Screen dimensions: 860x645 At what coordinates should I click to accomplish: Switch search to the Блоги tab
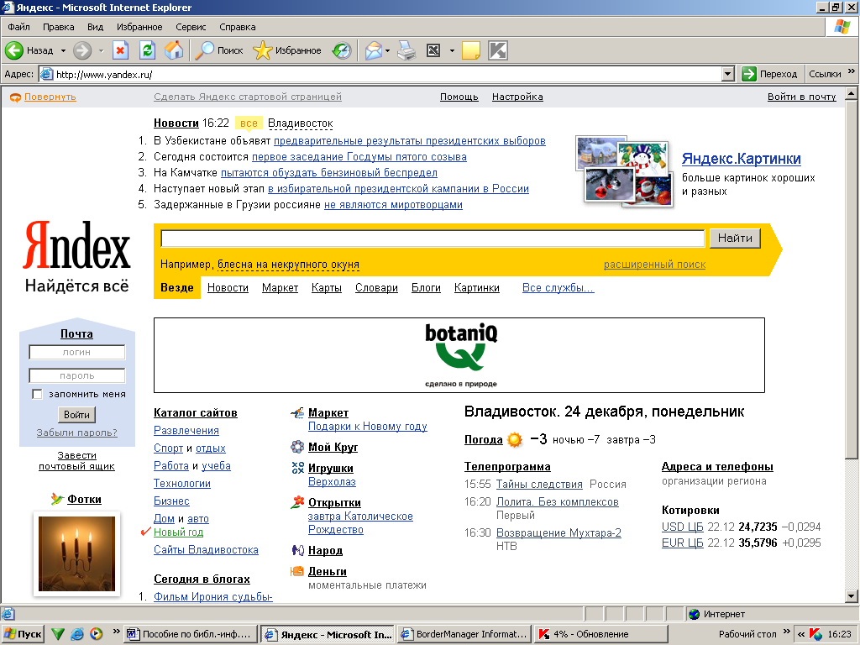tap(426, 288)
